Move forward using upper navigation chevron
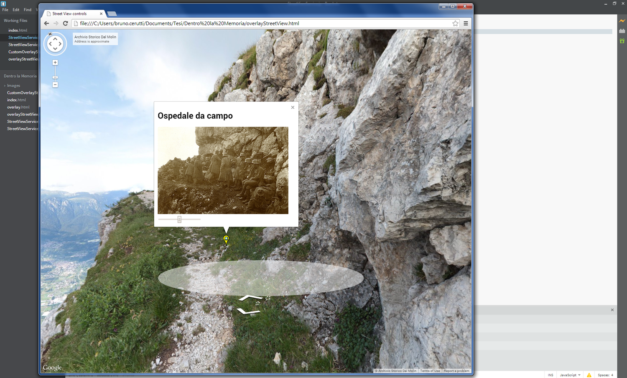This screenshot has width=627, height=378. 250,298
